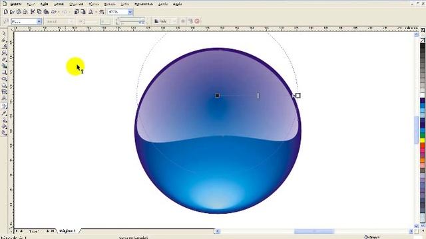The image size is (426, 239).
Task: Select the Basic Shapes tool
Action: click(x=4, y=92)
